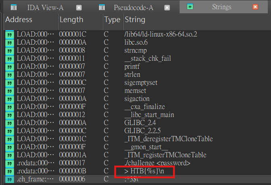Select the __stack_chk_fail string

coord(148,58)
